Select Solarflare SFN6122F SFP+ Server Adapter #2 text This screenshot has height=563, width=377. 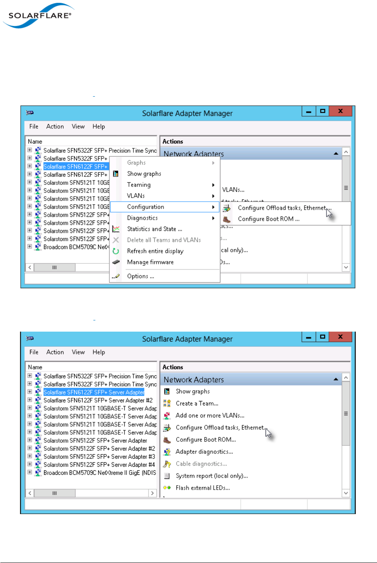98,400
